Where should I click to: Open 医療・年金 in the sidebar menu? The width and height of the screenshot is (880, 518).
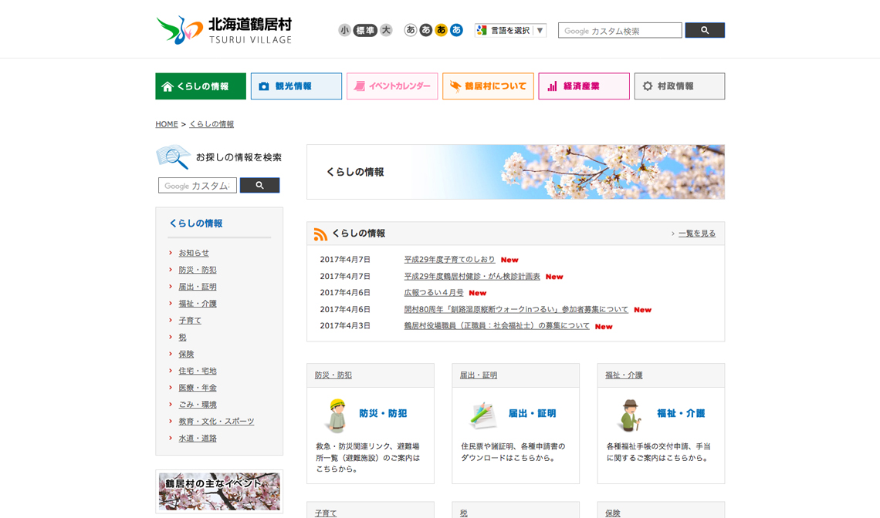[198, 388]
